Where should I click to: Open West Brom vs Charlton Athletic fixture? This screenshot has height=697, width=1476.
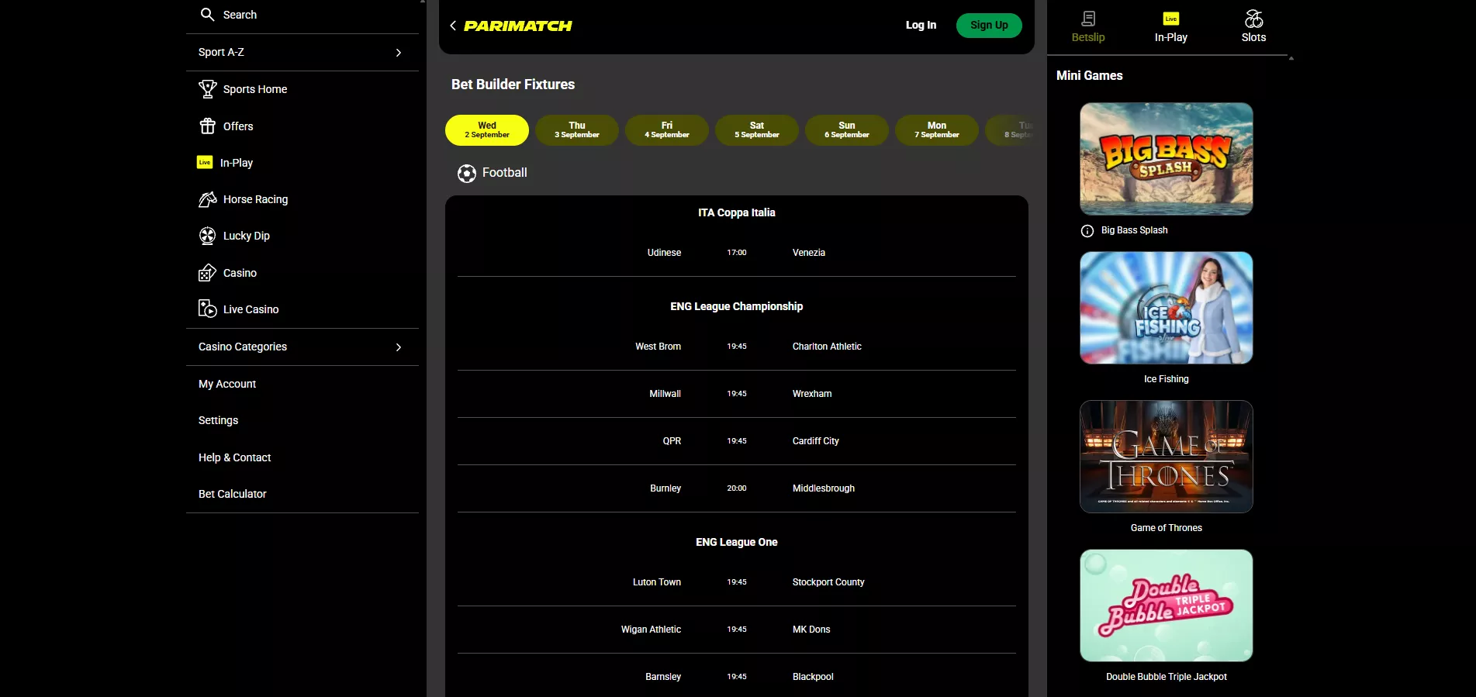(x=737, y=347)
